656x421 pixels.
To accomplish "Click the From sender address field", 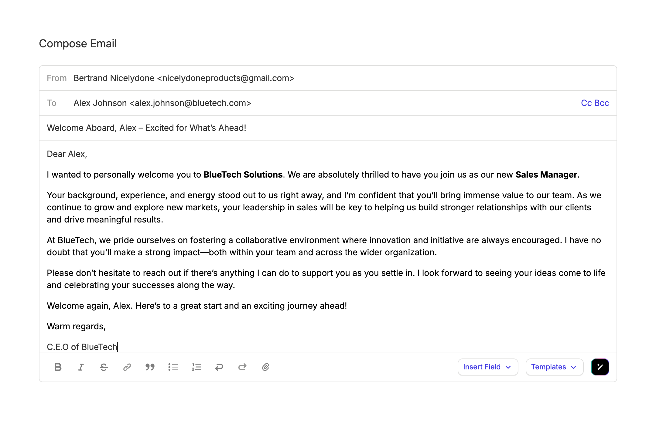I will tap(184, 78).
